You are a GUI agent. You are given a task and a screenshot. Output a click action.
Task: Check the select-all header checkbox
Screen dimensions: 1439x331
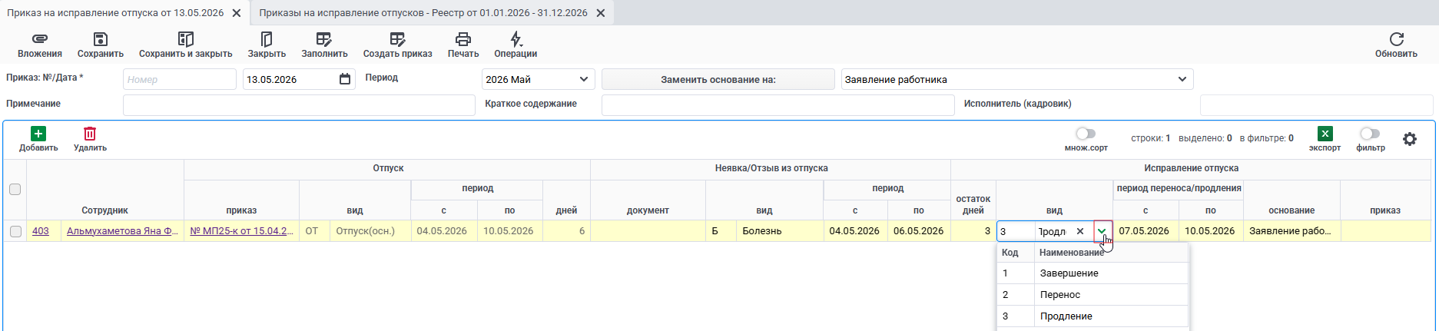coord(15,190)
